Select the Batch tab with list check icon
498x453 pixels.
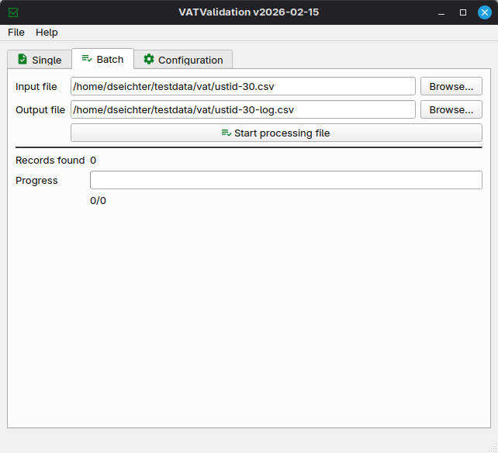tap(102, 59)
